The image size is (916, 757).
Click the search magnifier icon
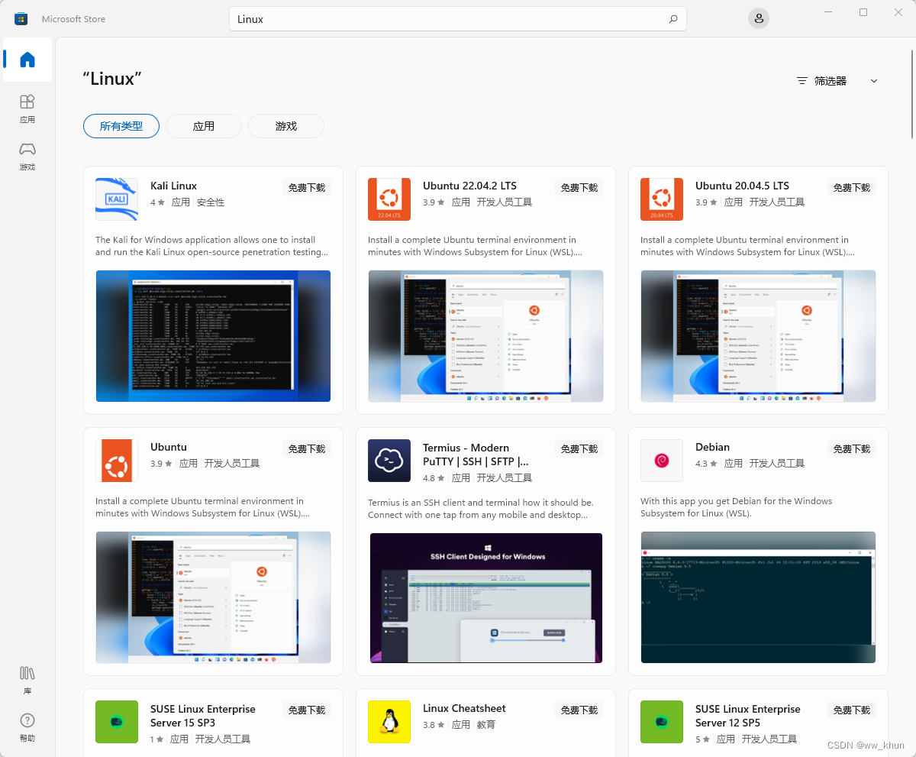coord(673,19)
